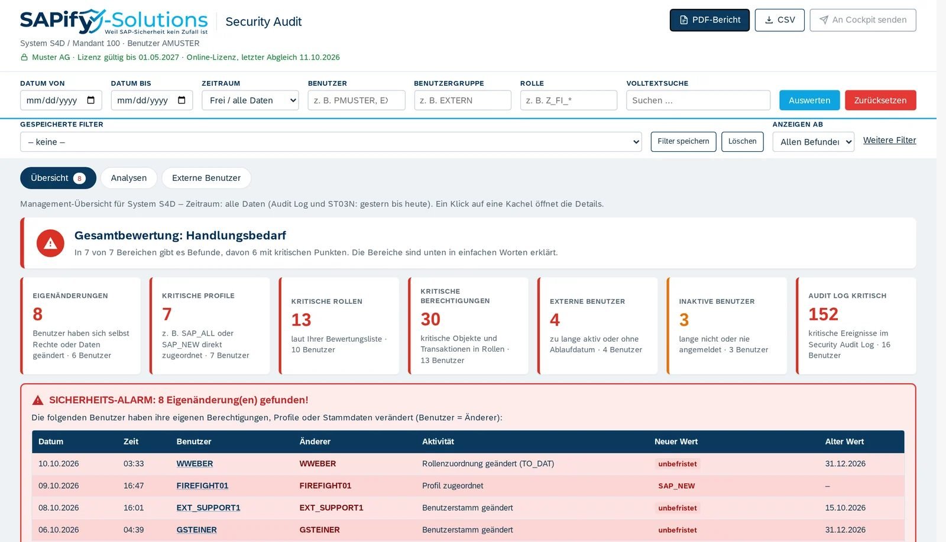Viewport: 946px width, 542px height.
Task: Open the Weitere Filter link
Action: [x=890, y=140]
